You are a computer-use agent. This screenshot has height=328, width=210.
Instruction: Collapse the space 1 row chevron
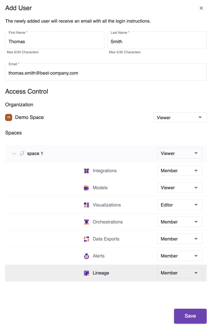point(14,154)
